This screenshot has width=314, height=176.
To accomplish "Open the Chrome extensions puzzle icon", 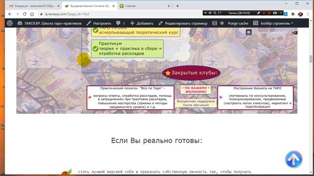I will (x=293, y=14).
